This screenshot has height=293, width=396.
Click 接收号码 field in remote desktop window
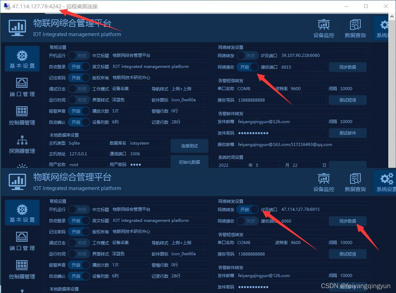[281, 100]
